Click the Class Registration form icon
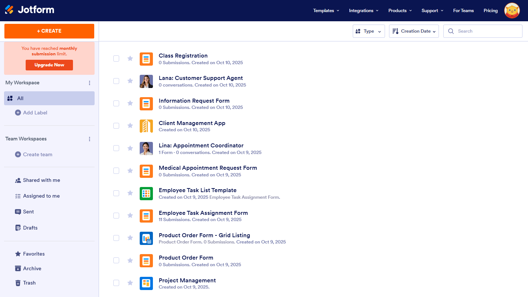Screen dimensions: 528x297 tap(146, 59)
